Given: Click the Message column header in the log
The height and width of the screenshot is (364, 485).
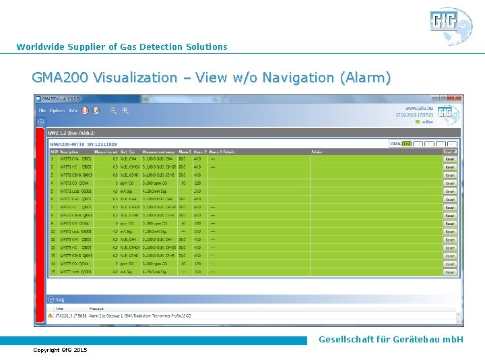Looking at the screenshot, I should click(x=96, y=309).
